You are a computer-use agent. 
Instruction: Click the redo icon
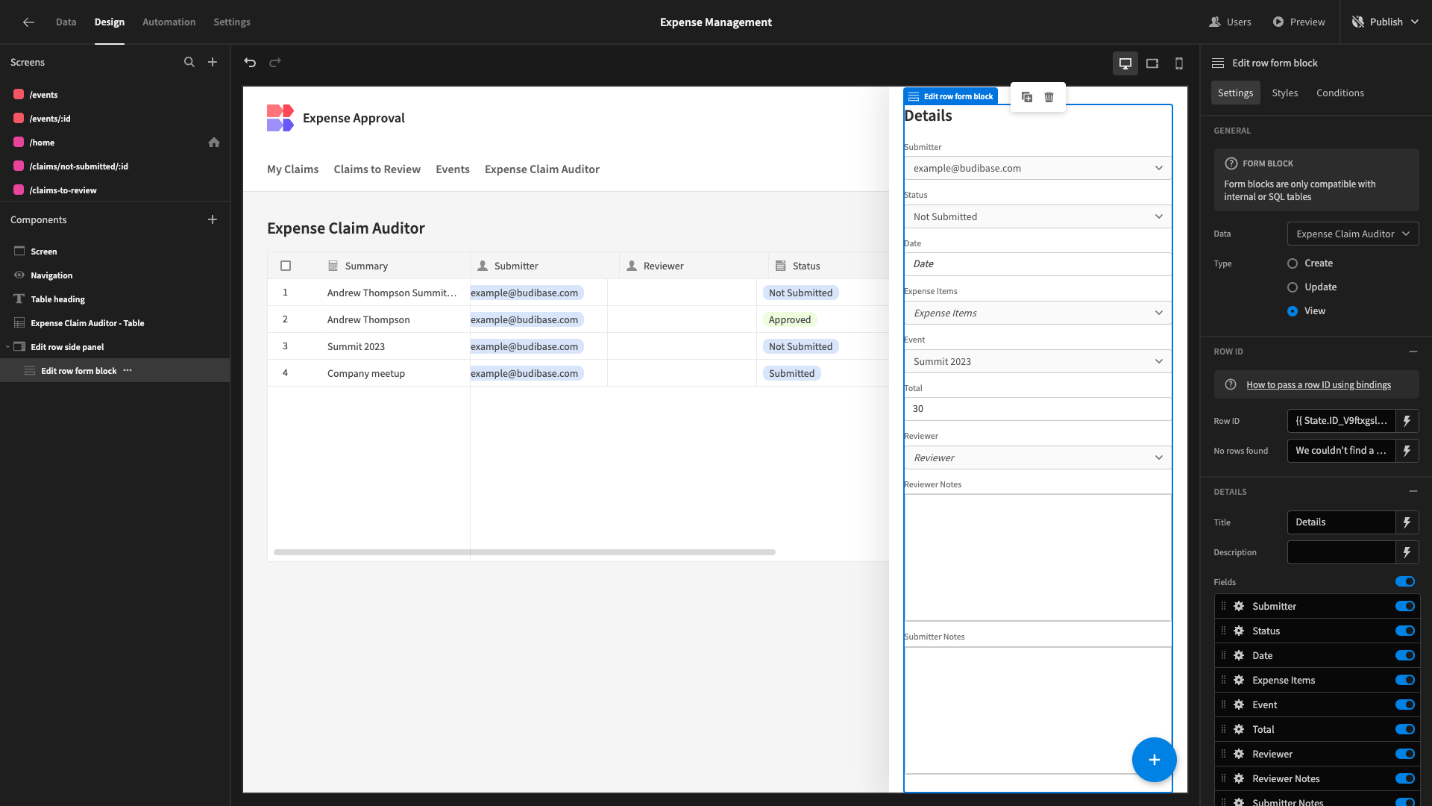275,63
